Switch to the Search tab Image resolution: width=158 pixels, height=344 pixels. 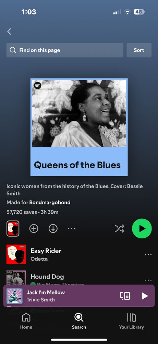[79, 321]
